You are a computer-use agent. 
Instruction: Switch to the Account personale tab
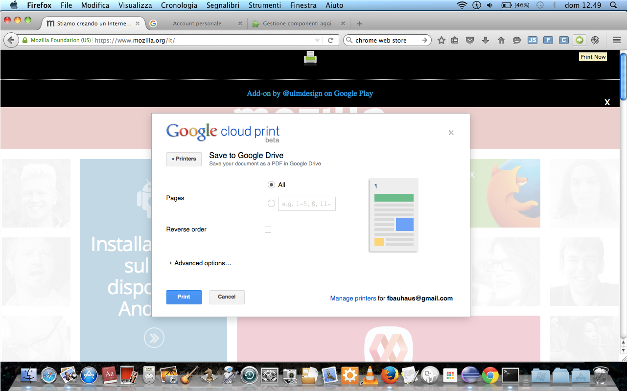click(x=197, y=23)
